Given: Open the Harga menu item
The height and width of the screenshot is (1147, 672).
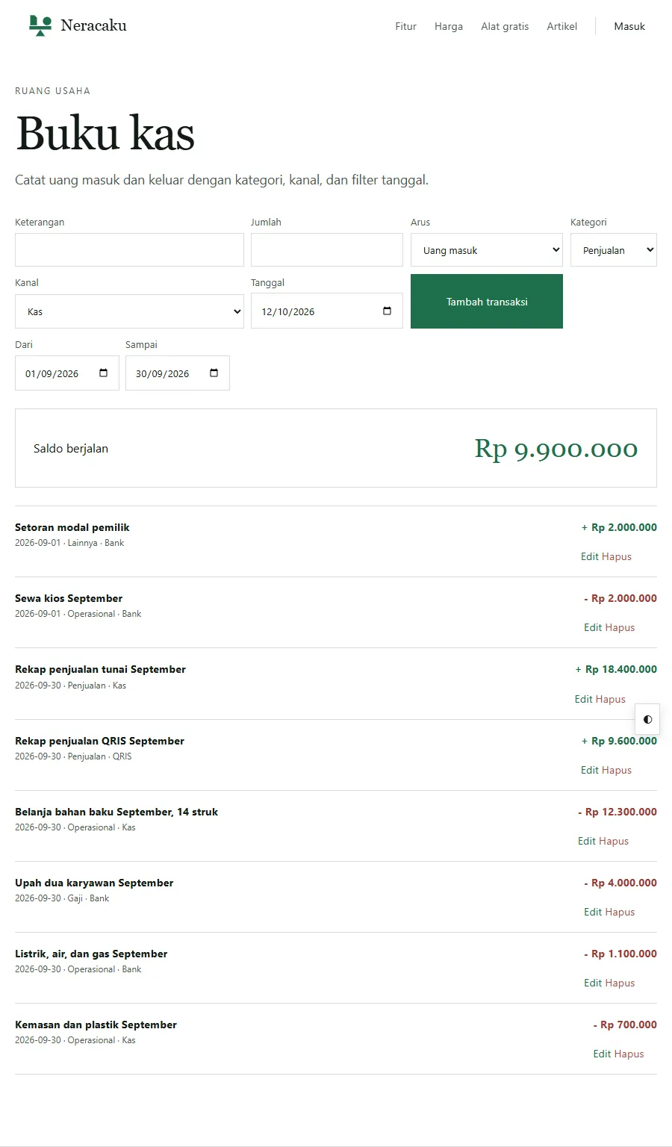Looking at the screenshot, I should (x=449, y=26).
